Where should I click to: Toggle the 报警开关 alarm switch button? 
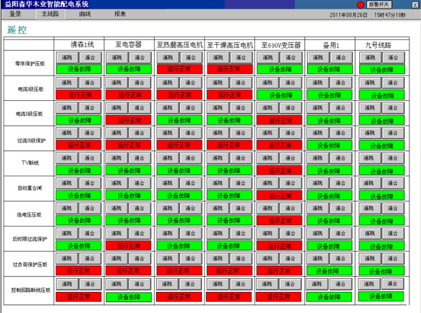click(x=379, y=4)
